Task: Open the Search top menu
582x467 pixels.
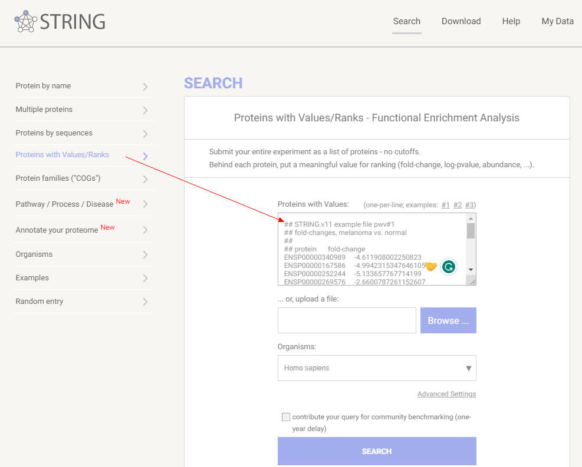Action: (407, 21)
